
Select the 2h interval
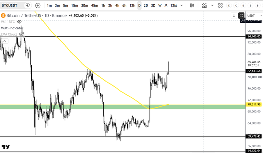[x=110, y=5]
